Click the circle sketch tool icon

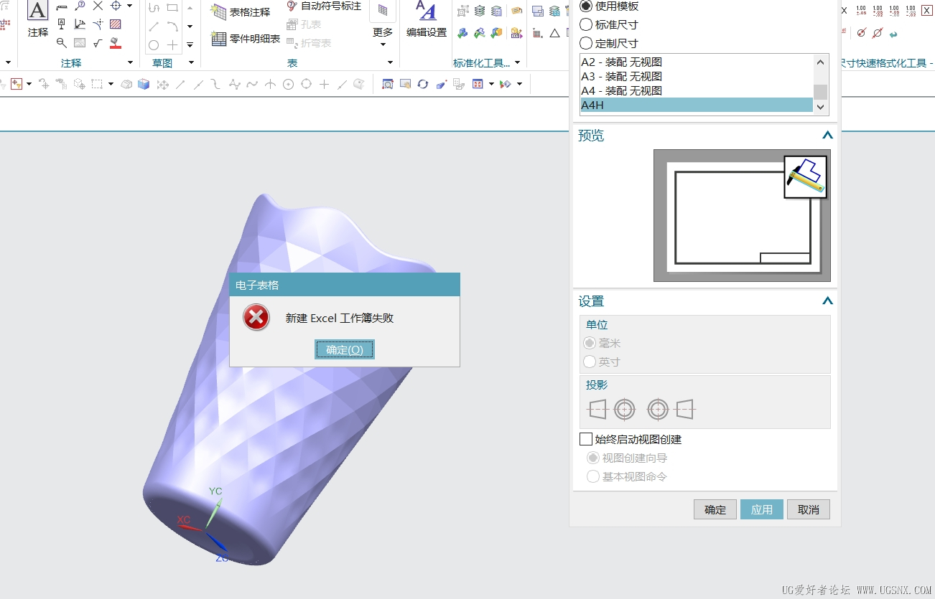[x=154, y=44]
